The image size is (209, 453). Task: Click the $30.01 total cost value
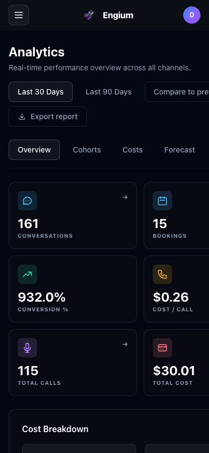174,371
